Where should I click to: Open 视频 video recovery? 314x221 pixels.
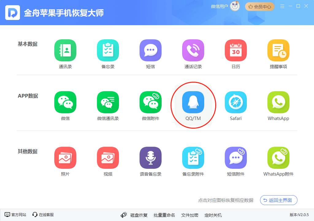(108, 158)
